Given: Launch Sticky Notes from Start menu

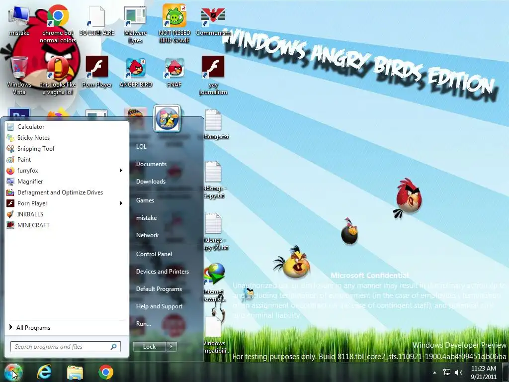Looking at the screenshot, I should coord(67,138).
